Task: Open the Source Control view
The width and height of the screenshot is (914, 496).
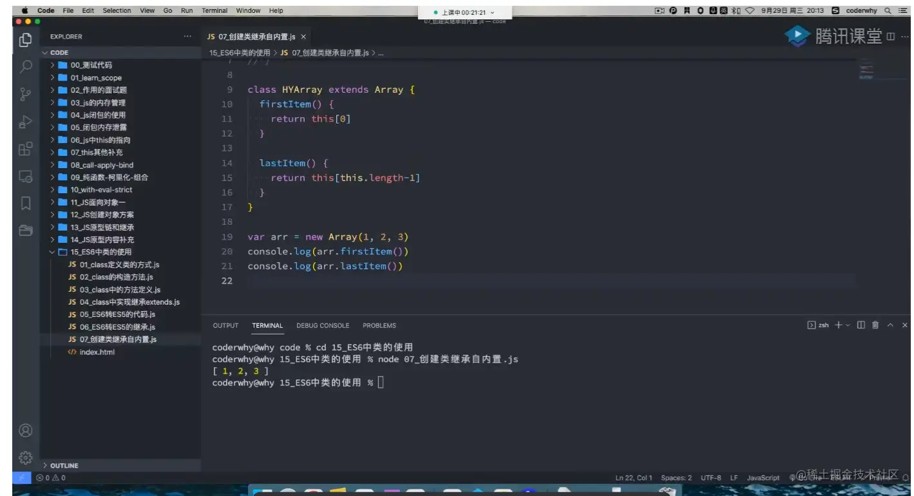Action: (x=26, y=94)
